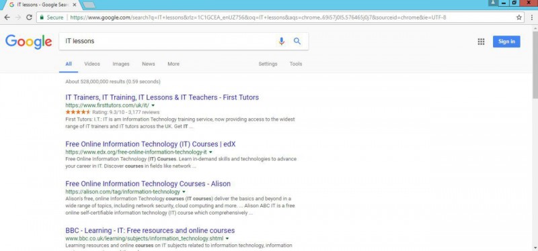Switch to News results tab
This screenshot has height=251, width=538.
[x=148, y=64]
